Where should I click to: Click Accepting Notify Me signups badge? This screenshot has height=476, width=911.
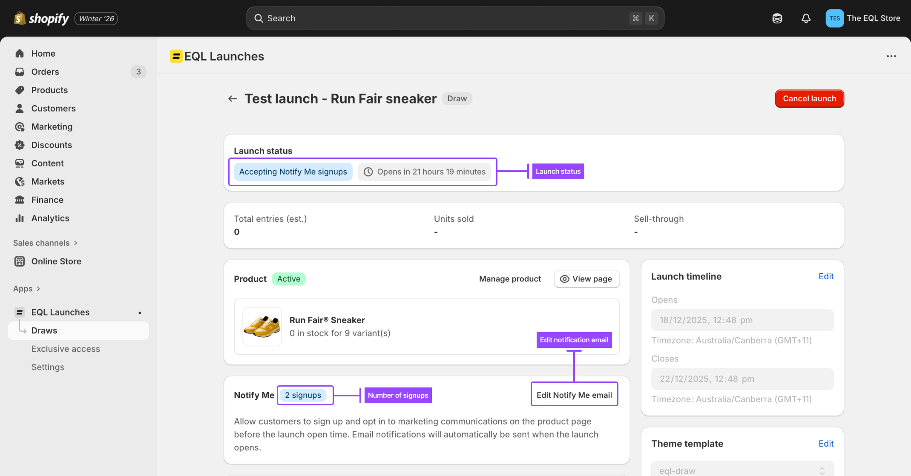(293, 172)
